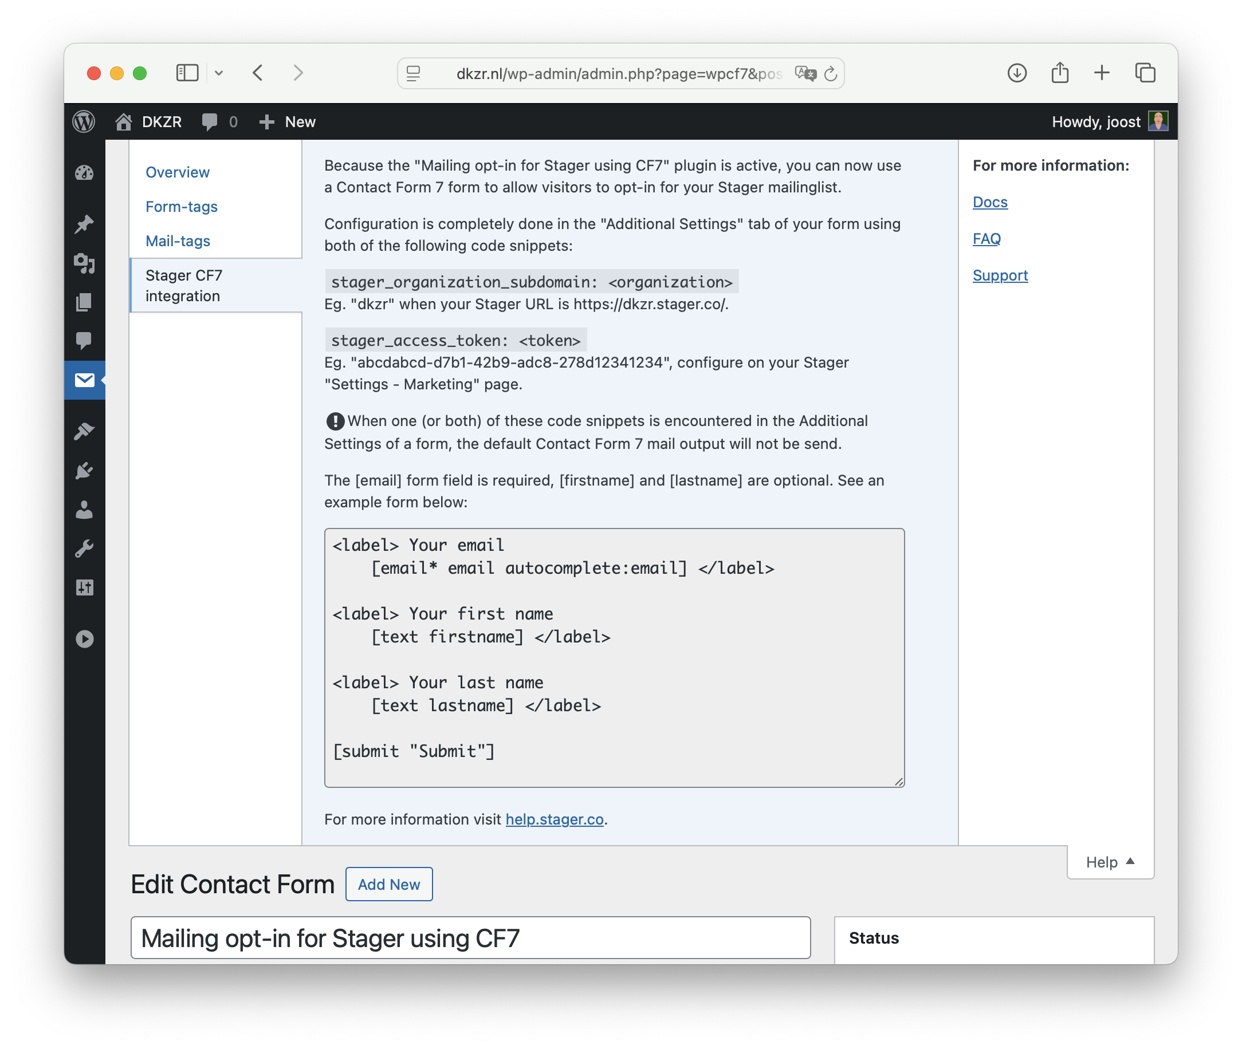Click the Edit Contact Form heading

[233, 884]
